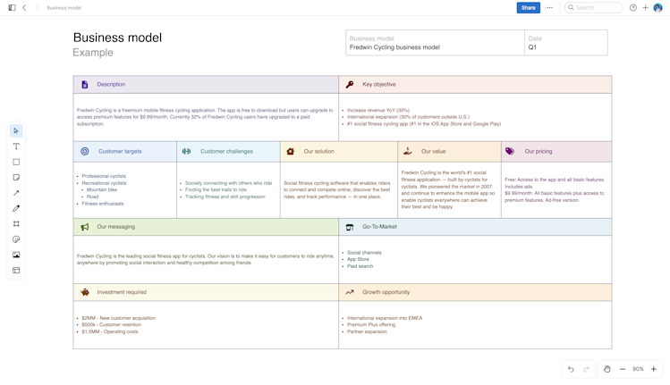This screenshot has width=670, height=385.
Task: Open the help question mark icon
Action: click(632, 8)
